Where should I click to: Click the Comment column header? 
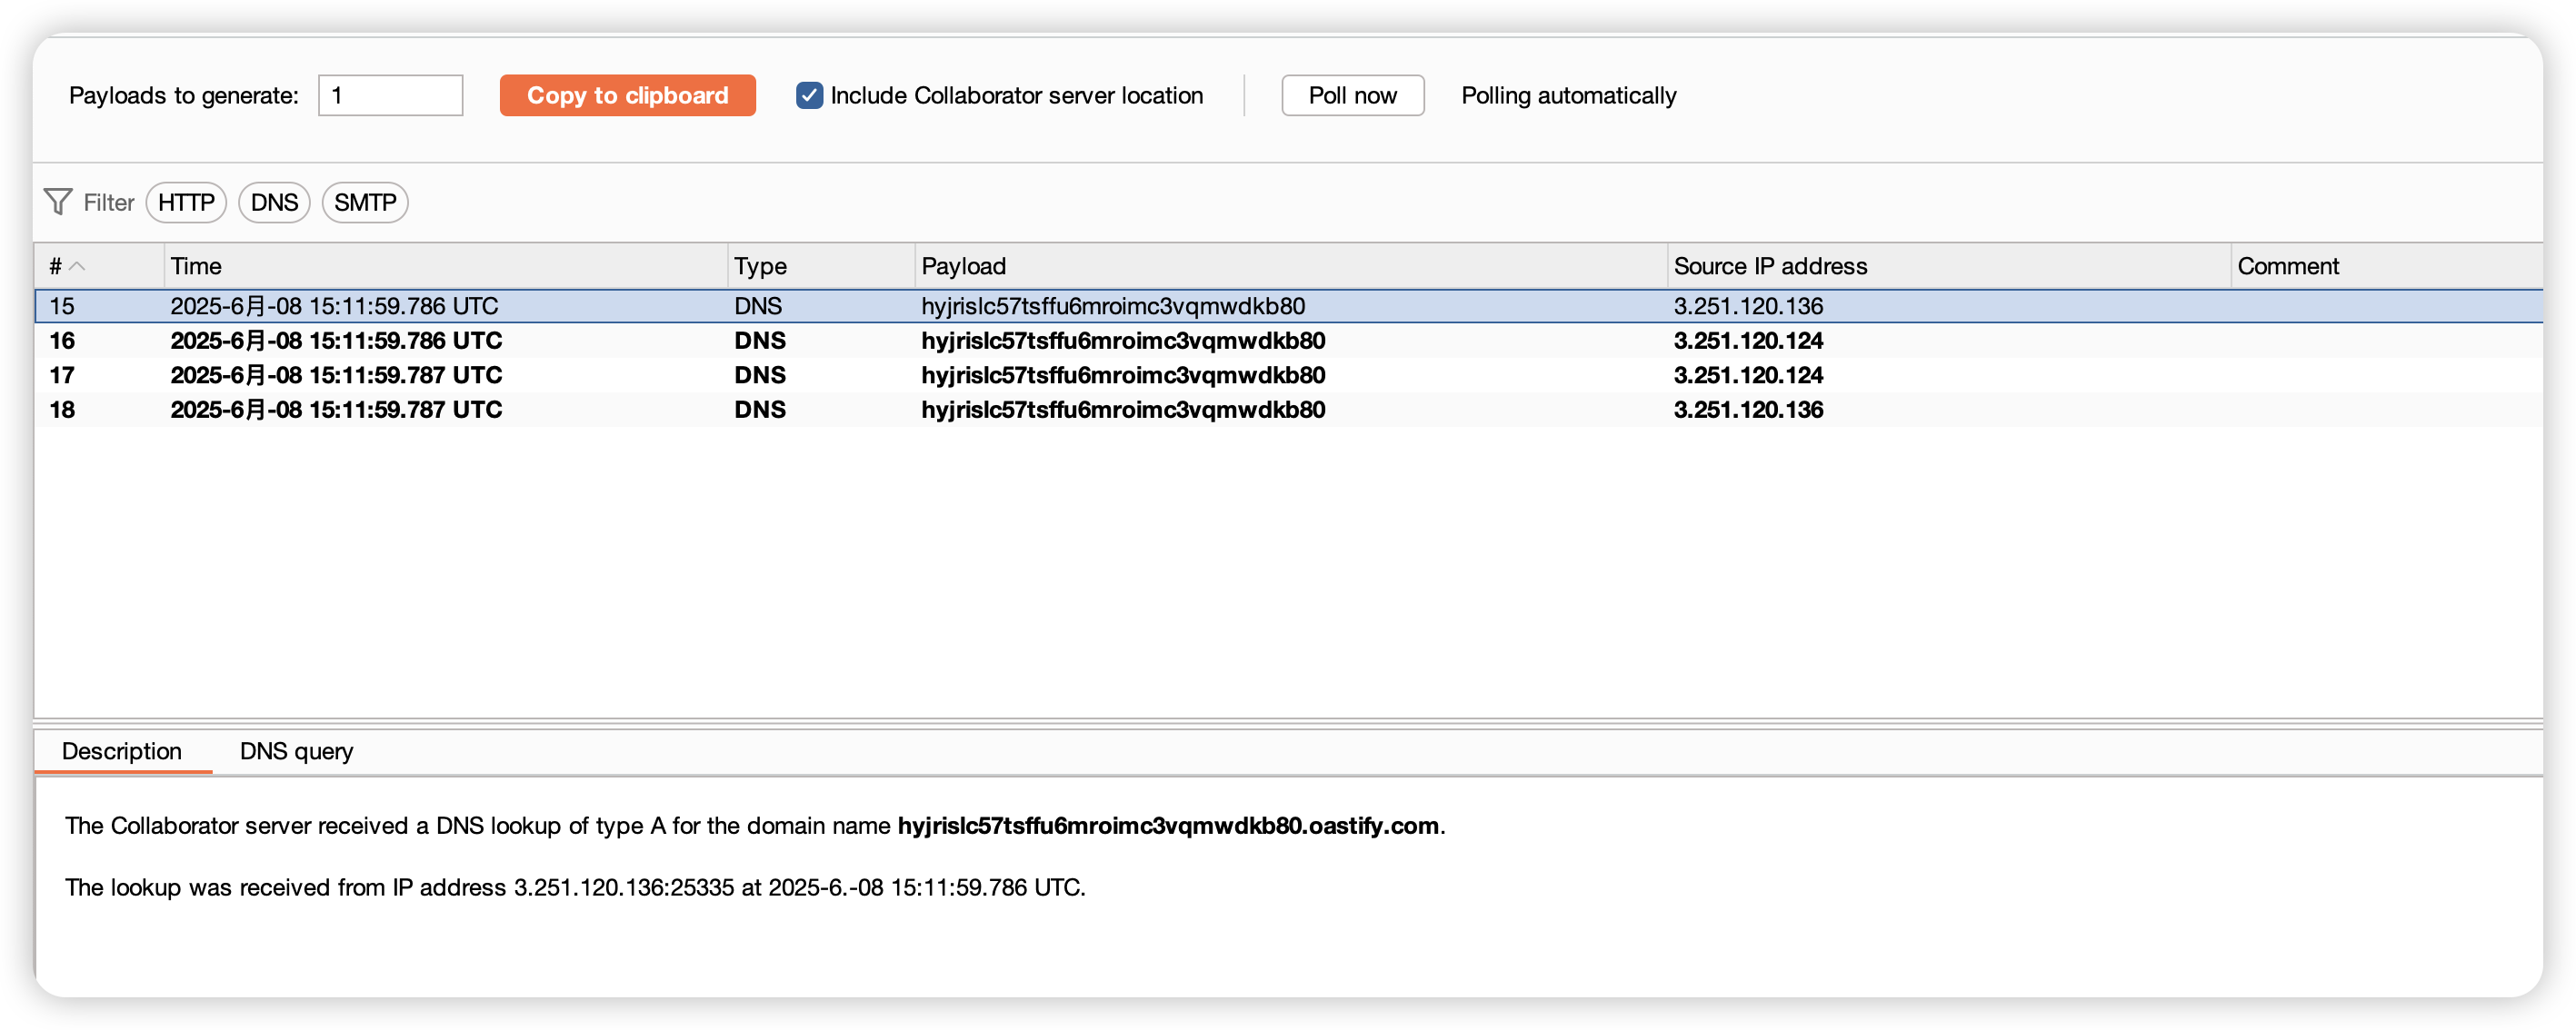(2287, 266)
